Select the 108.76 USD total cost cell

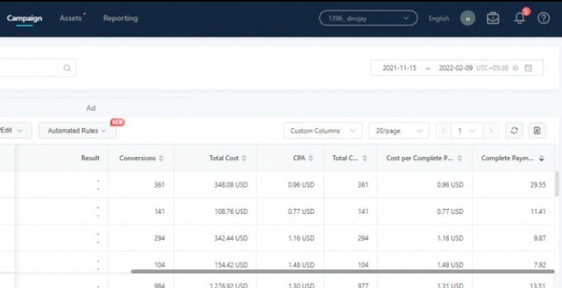pyautogui.click(x=231, y=212)
